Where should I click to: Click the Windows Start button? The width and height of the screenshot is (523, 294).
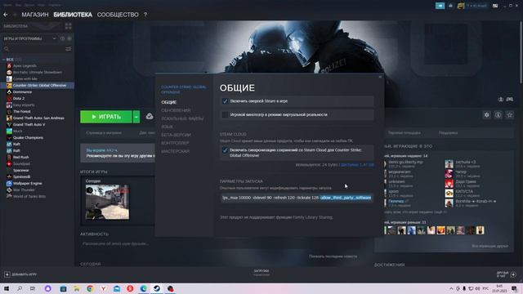click(x=6, y=288)
